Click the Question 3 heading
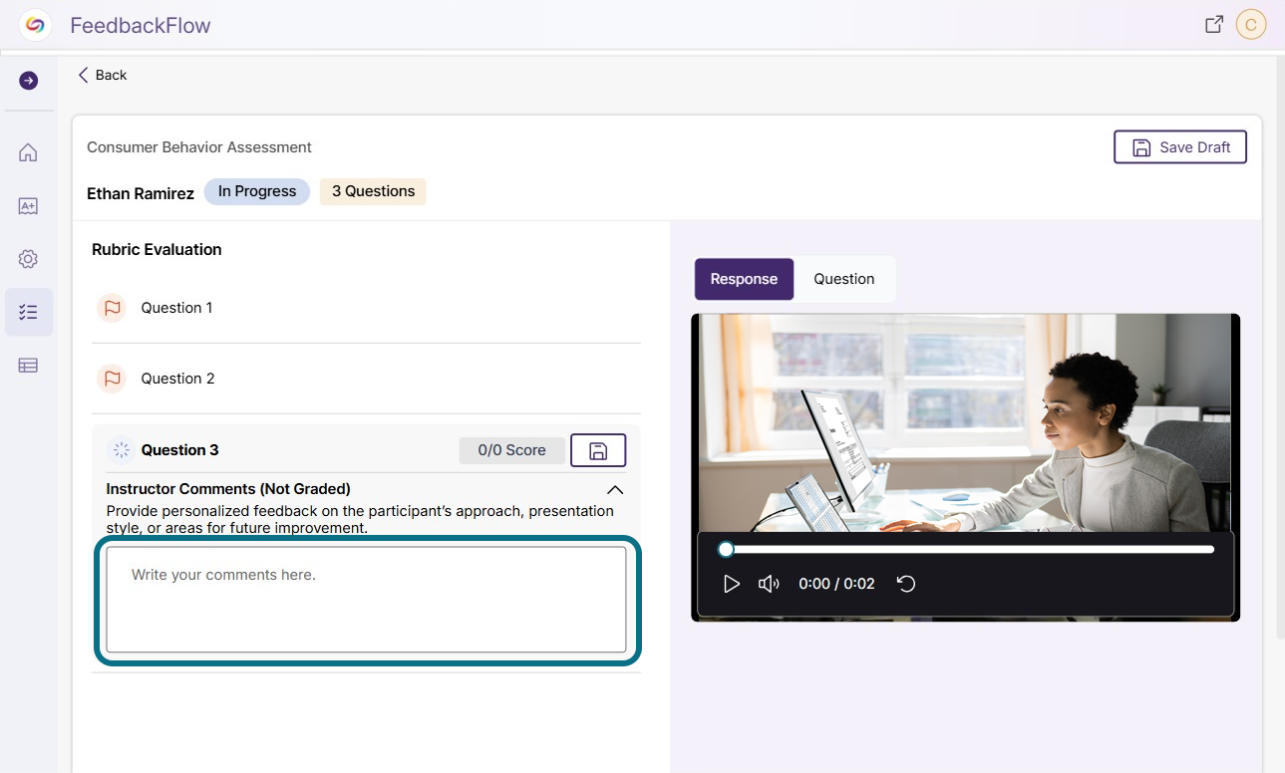Image resolution: width=1285 pixels, height=773 pixels. click(179, 450)
